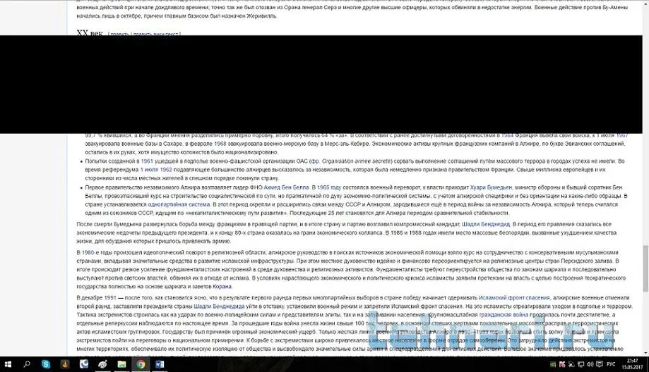Follow the 1961 year link
649x372 pixels.
pyautogui.click(x=147, y=161)
